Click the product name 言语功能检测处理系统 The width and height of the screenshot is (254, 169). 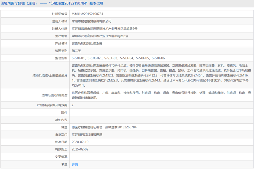87,43
